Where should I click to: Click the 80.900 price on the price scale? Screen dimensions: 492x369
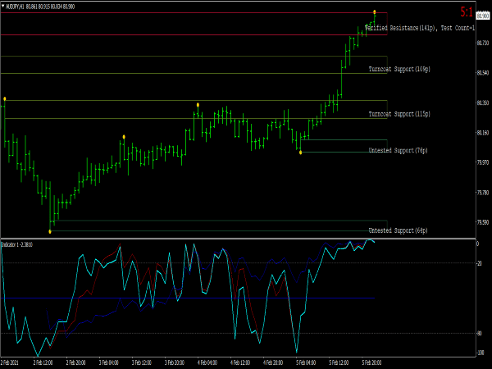point(482,16)
